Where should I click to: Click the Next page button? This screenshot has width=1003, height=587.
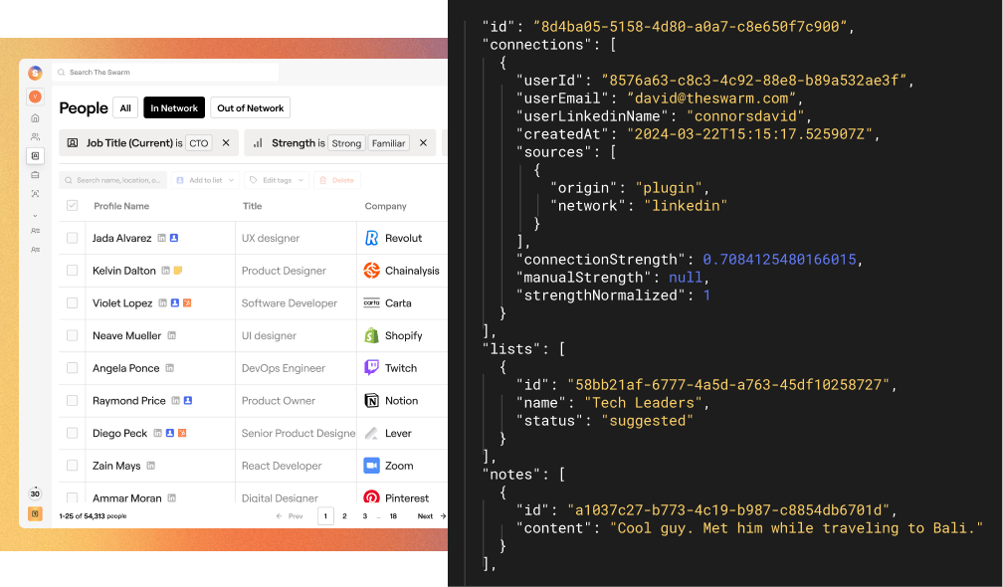coord(431,516)
